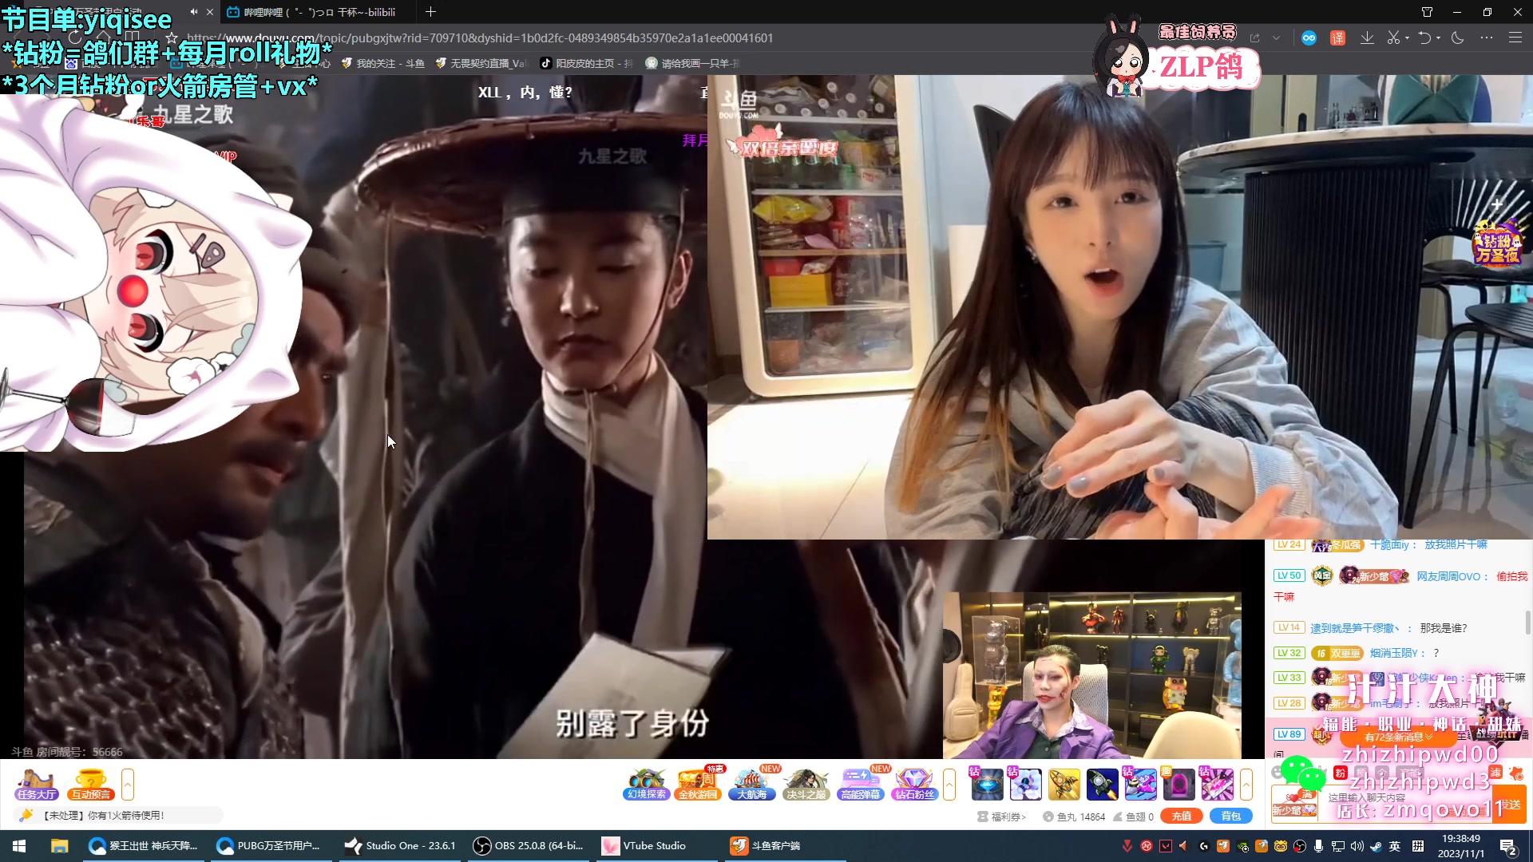Open the undo history dropdown arrow
The image size is (1533, 862).
point(1438,38)
